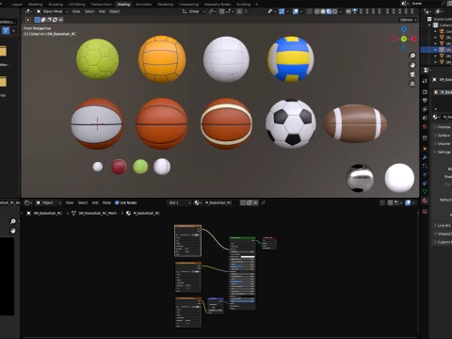
Task: Choose the extend selection mode icon
Action: [x=43, y=20]
